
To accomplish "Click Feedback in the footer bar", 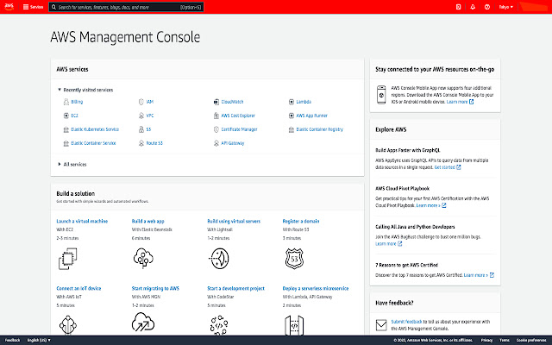I will click(12, 340).
